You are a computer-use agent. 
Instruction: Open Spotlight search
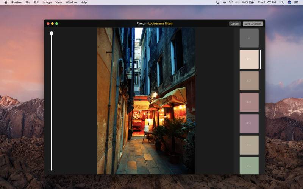pyautogui.click(x=282, y=2)
